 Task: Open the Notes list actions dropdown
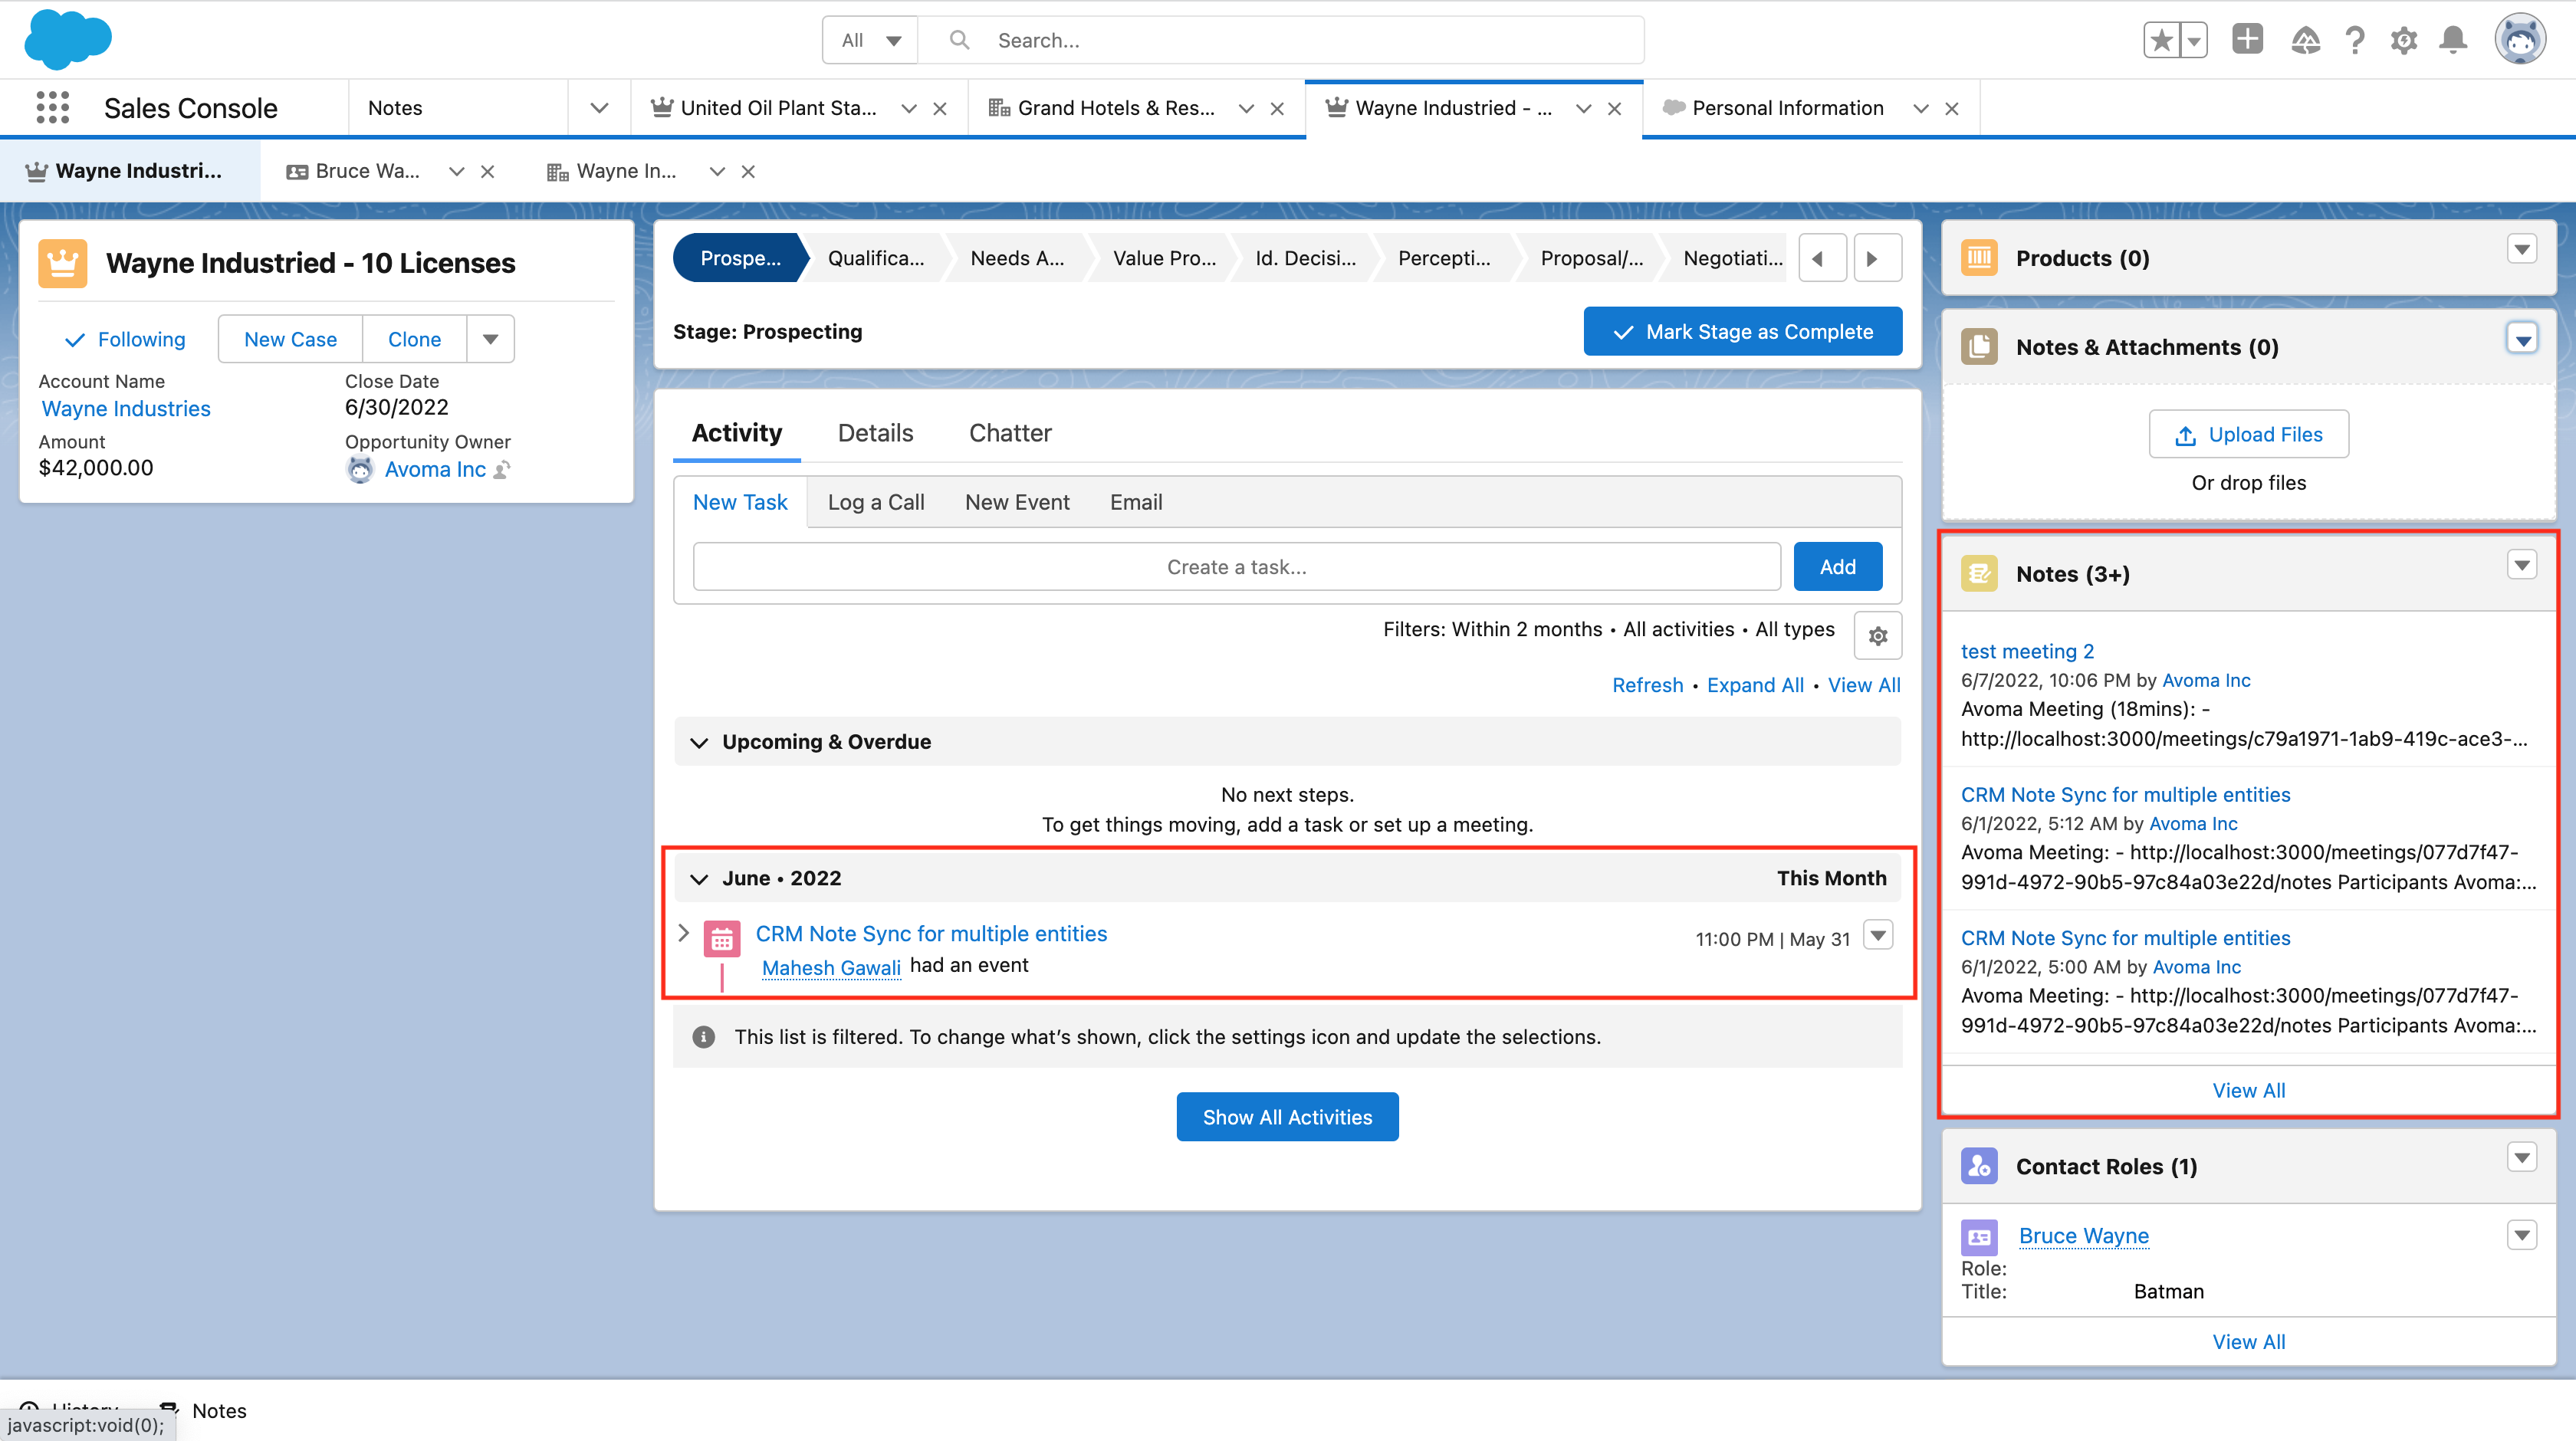point(2522,566)
